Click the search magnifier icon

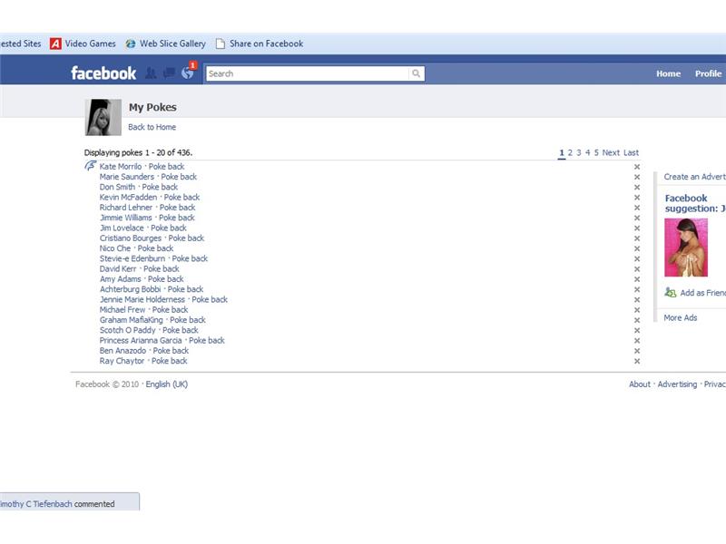click(416, 73)
